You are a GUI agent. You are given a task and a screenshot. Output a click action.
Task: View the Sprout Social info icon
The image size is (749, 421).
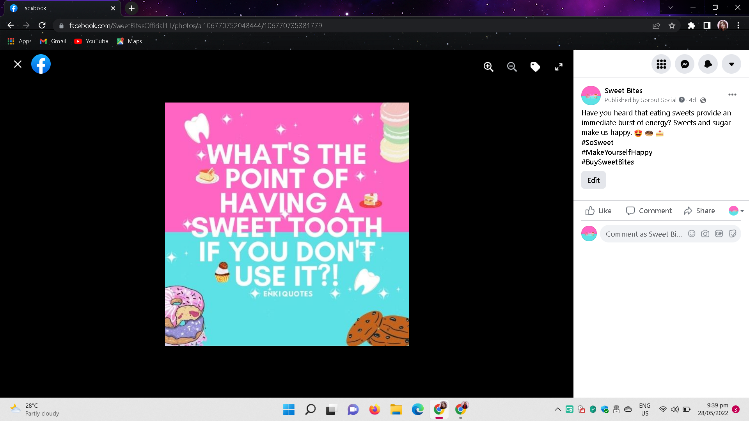coord(682,100)
